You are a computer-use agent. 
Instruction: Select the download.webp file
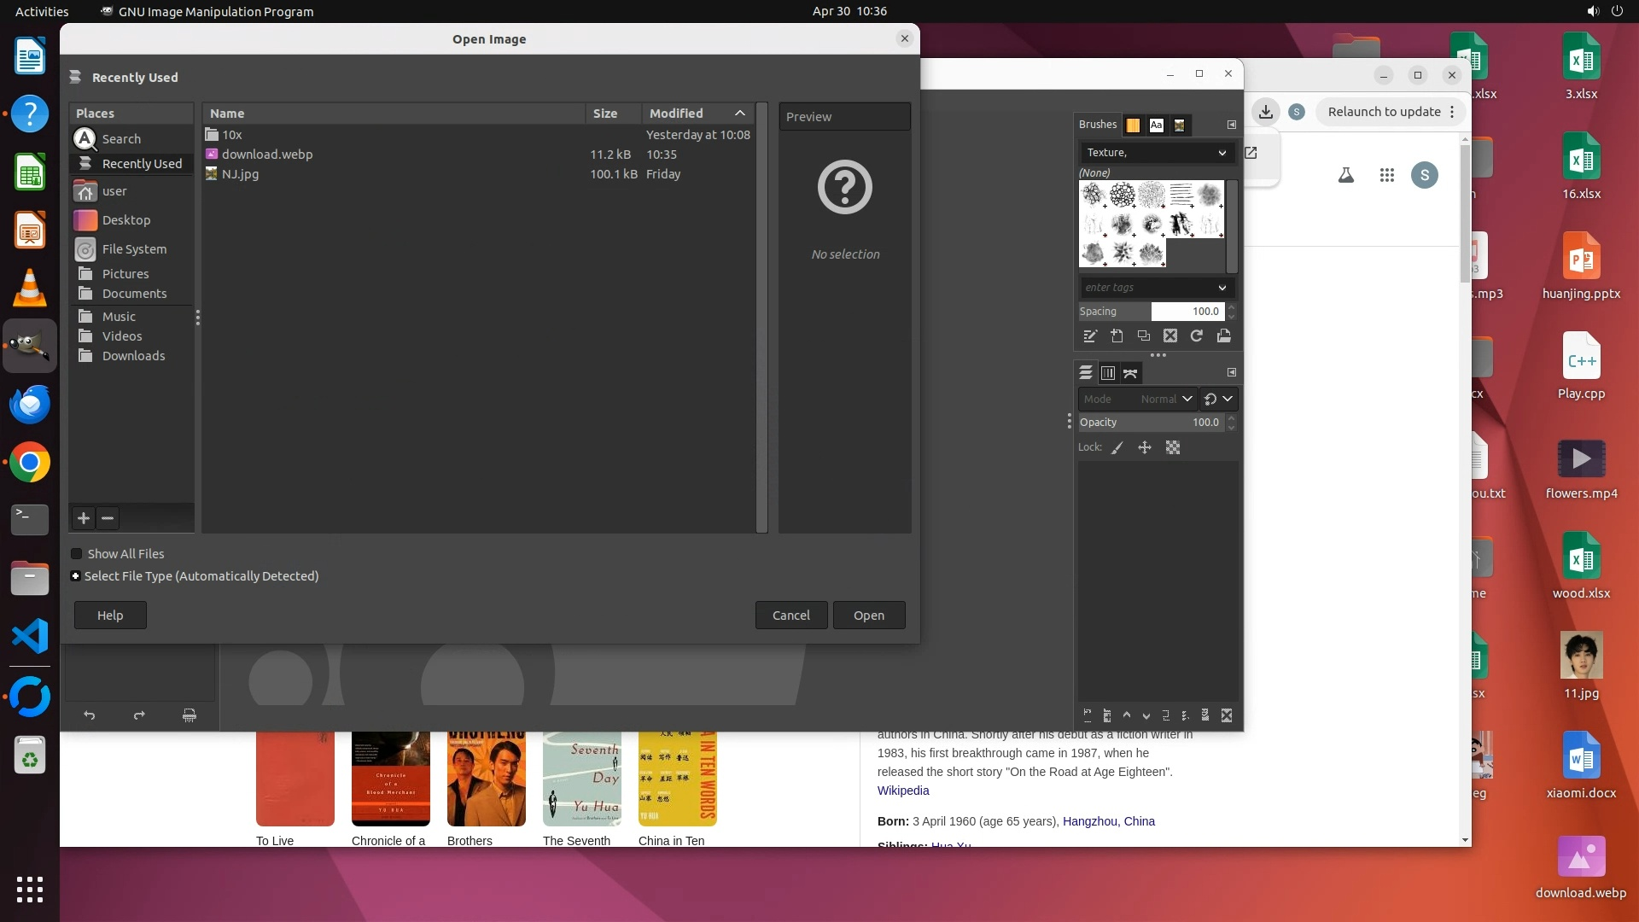(x=267, y=155)
